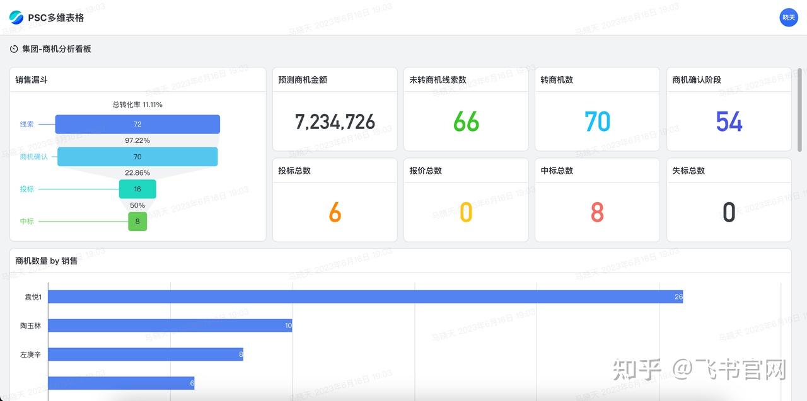
Task: Click the 中标 funnel stage label
Action: coord(26,222)
